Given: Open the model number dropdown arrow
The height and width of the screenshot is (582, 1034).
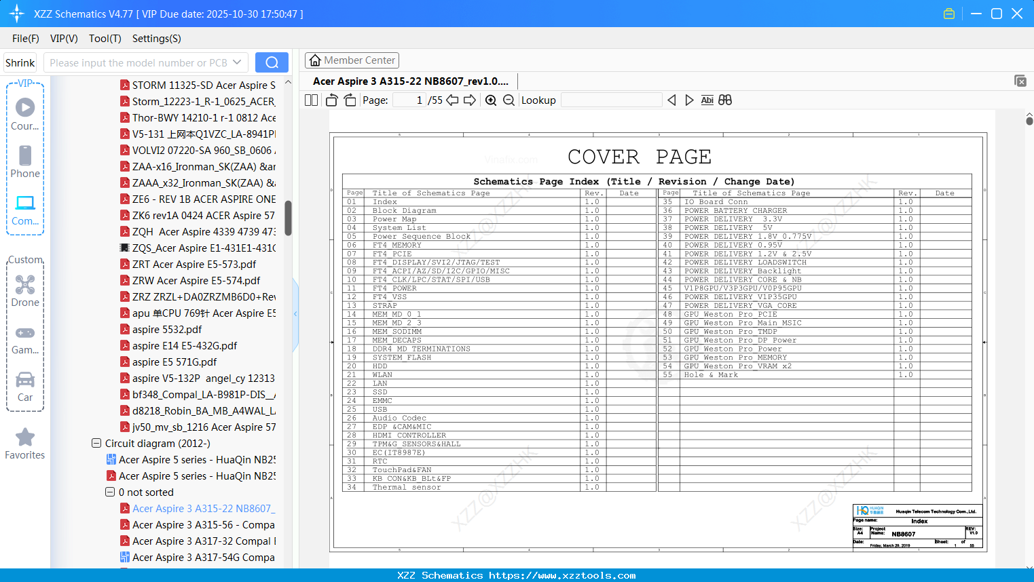Looking at the screenshot, I should point(237,62).
